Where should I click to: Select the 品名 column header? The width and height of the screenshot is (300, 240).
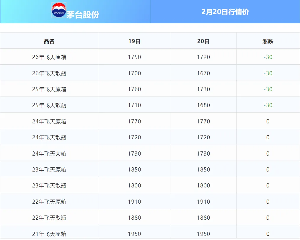tap(49, 41)
